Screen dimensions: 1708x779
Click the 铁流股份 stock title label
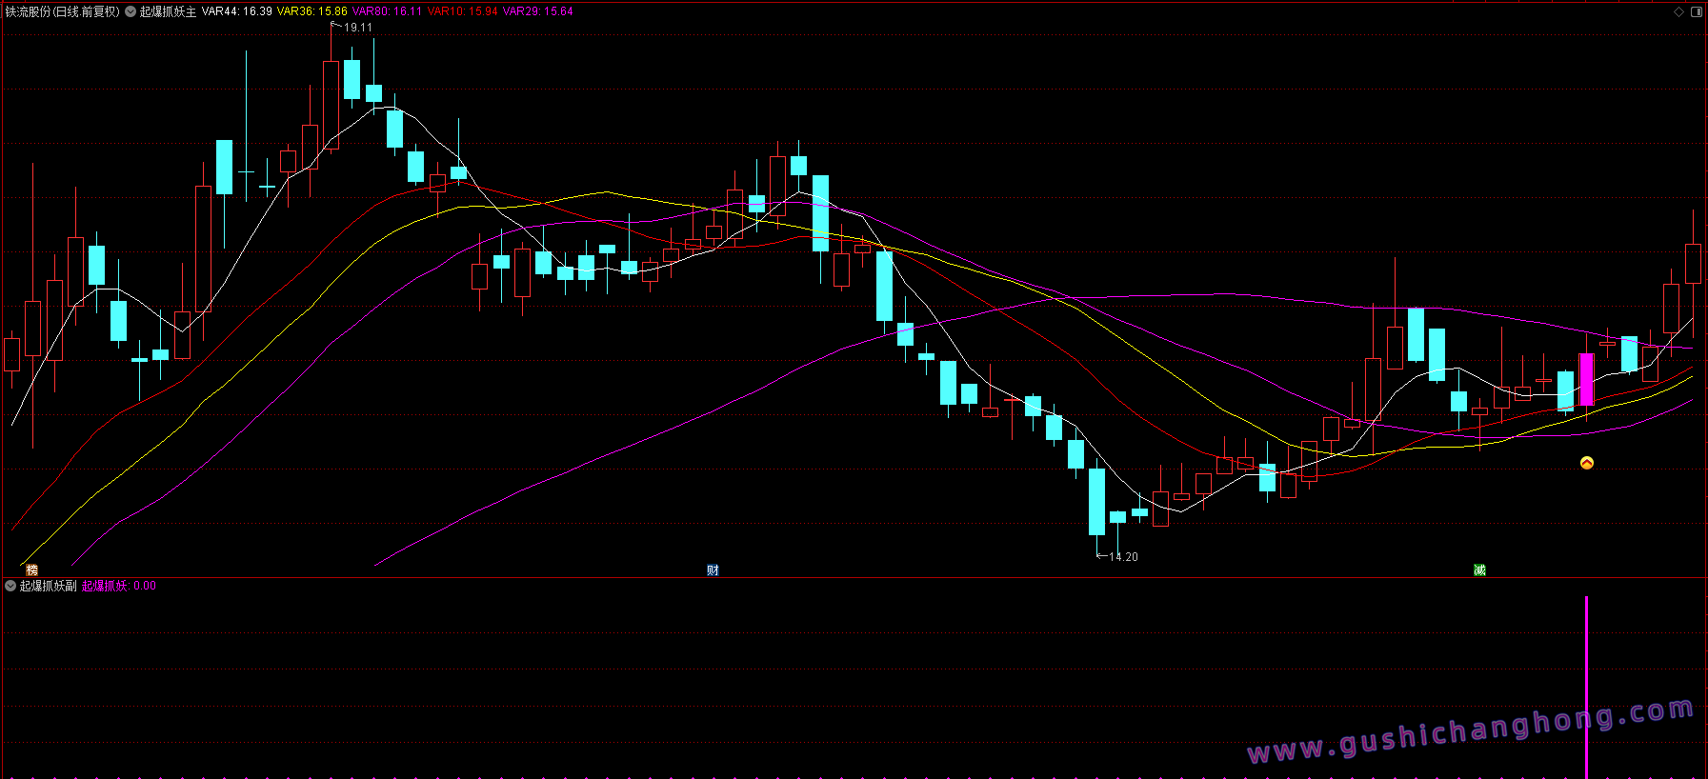pyautogui.click(x=63, y=11)
